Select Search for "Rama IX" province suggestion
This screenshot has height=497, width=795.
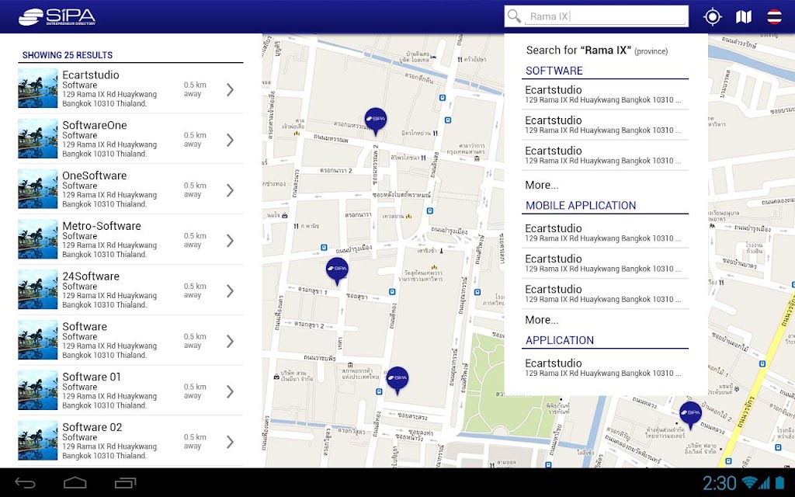(x=597, y=50)
